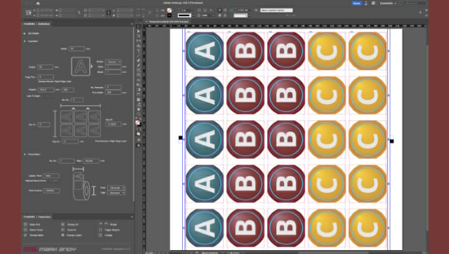Click the Change Art icon

click(63, 225)
